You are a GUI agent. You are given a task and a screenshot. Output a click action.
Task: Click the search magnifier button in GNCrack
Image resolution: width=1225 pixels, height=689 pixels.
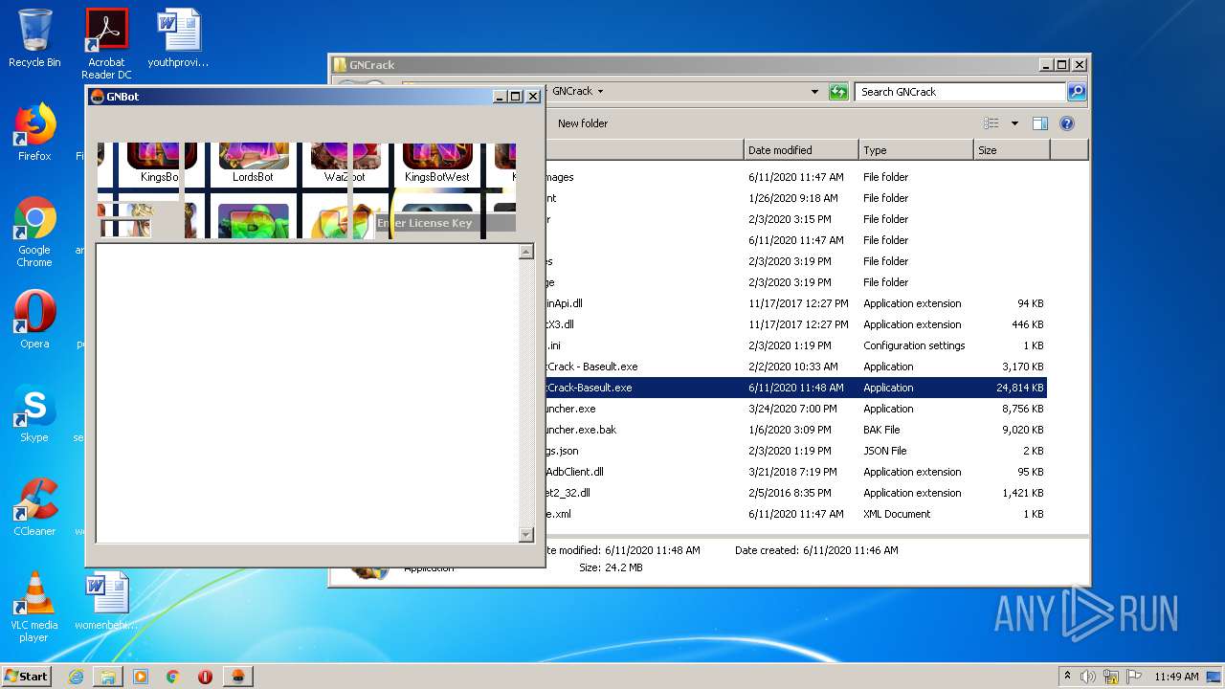(1077, 92)
